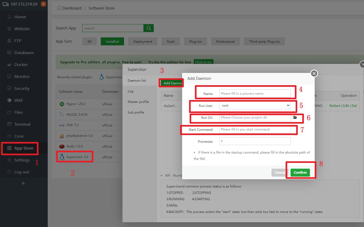Confirm adding the daemon

300,172
